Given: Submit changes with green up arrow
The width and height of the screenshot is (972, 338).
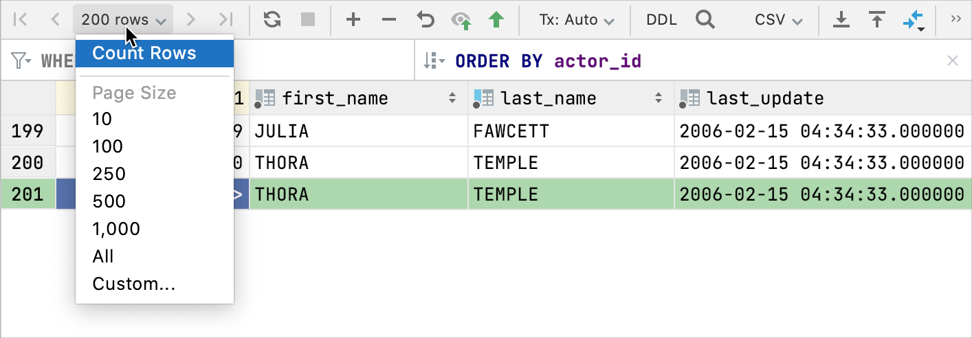Looking at the screenshot, I should [x=496, y=19].
